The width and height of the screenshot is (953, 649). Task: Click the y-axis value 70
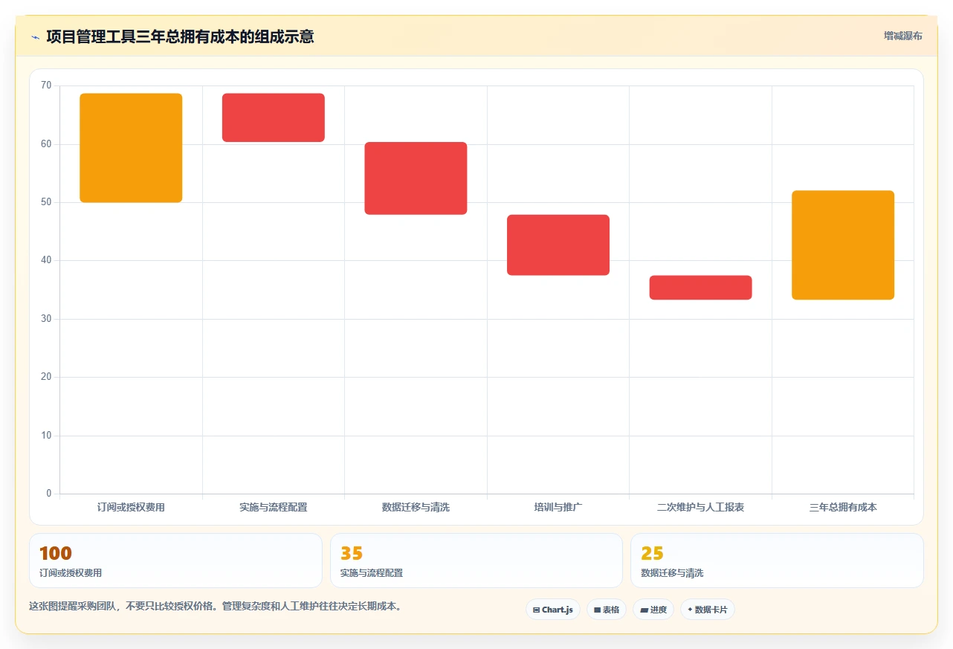coord(46,85)
